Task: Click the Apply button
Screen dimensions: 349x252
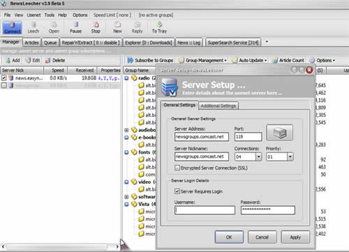Action: pyautogui.click(x=295, y=237)
